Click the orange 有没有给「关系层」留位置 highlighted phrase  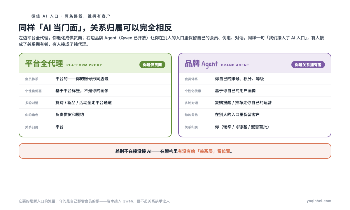(204, 151)
